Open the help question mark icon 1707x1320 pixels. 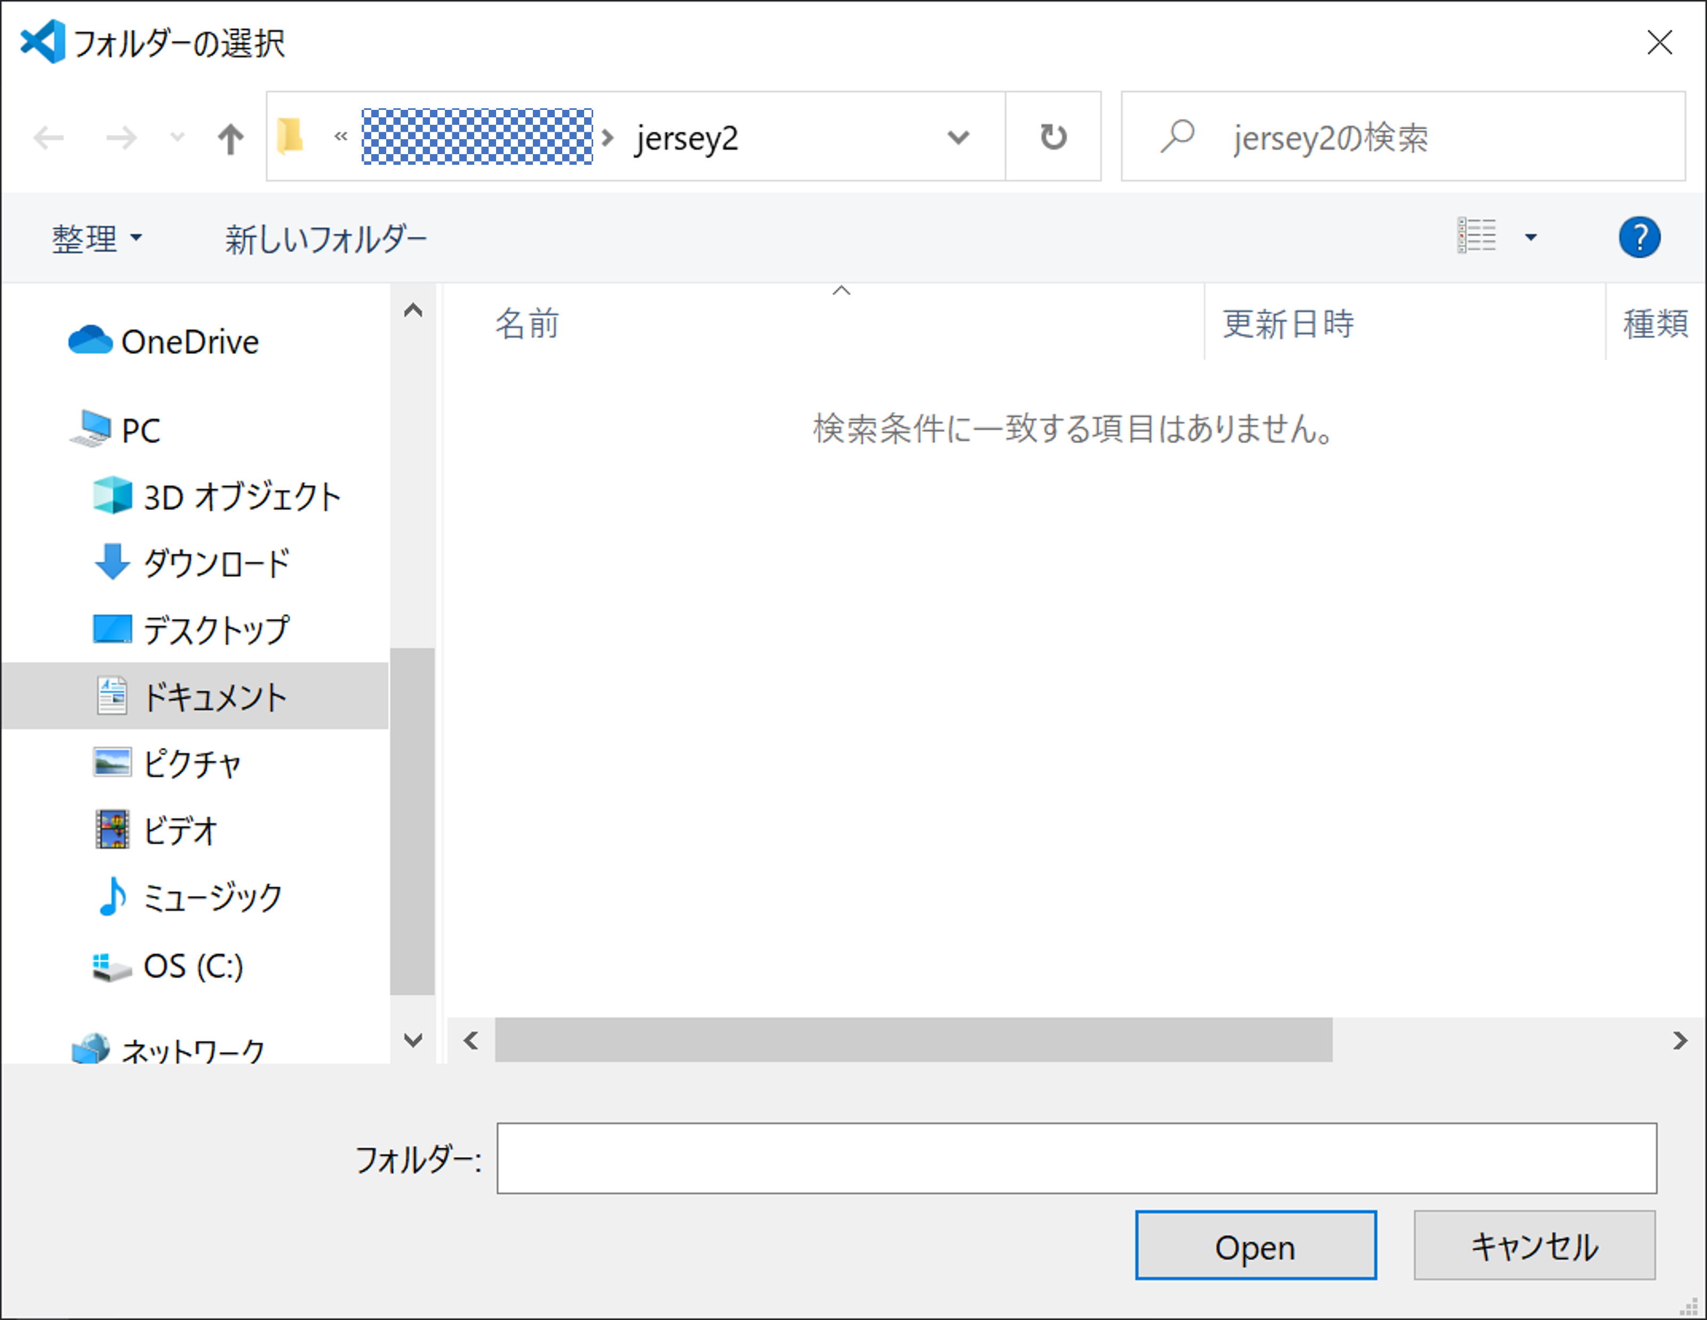(x=1639, y=237)
